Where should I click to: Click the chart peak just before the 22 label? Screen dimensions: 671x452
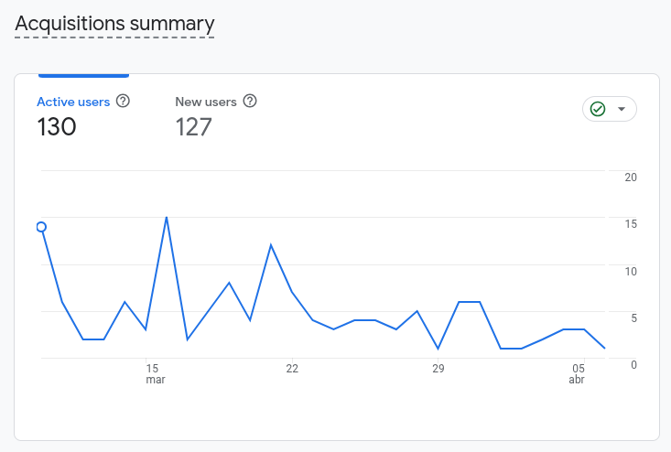coord(271,245)
